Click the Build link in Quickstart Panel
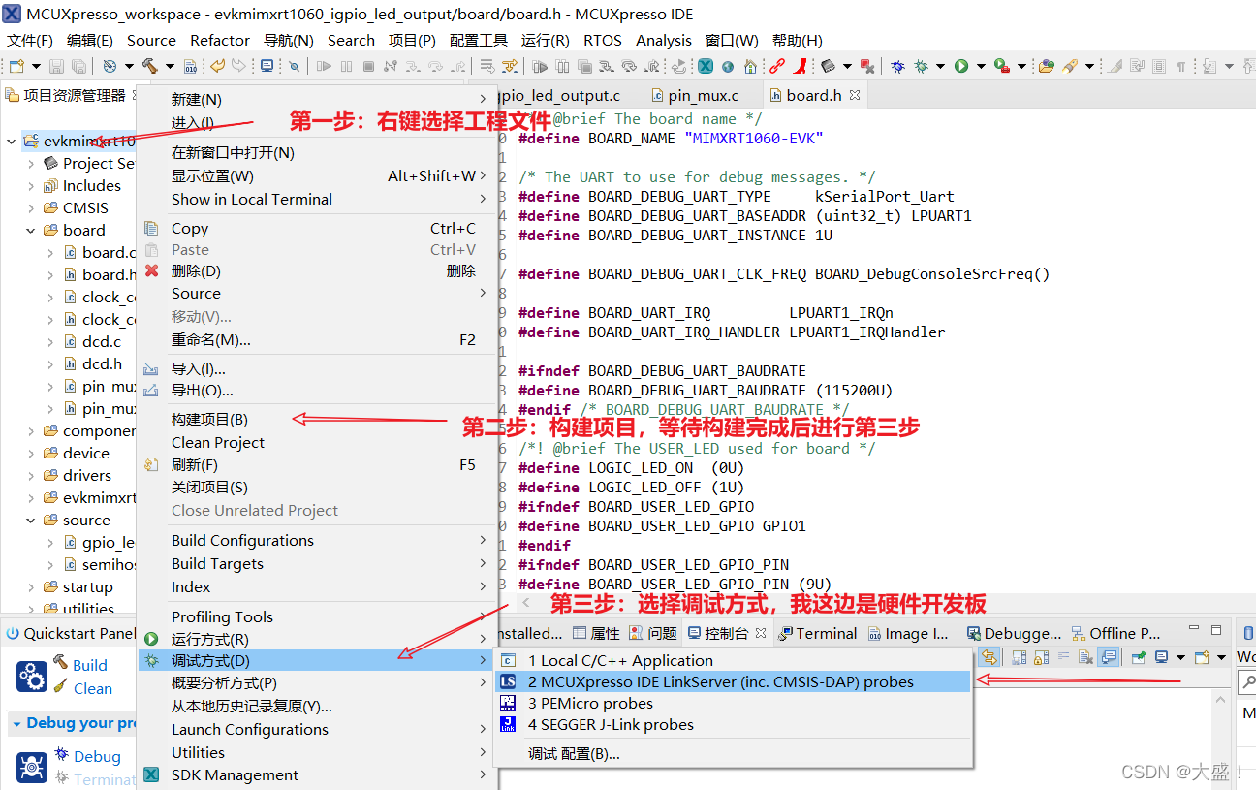Image resolution: width=1256 pixels, height=790 pixels. tap(90, 665)
